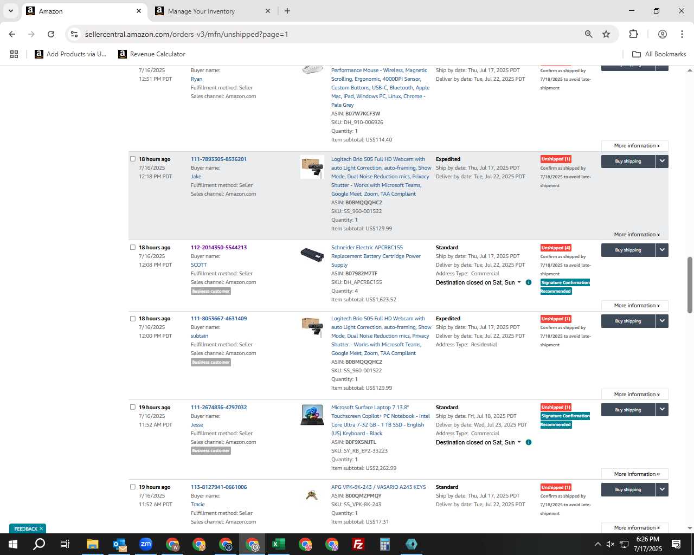Select checkbox for order 112-2014350-5544213

(133, 247)
